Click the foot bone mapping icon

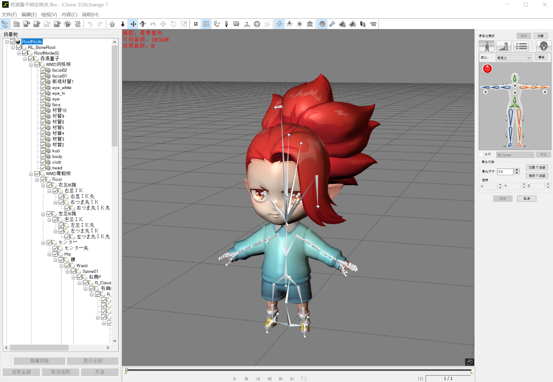click(504, 46)
